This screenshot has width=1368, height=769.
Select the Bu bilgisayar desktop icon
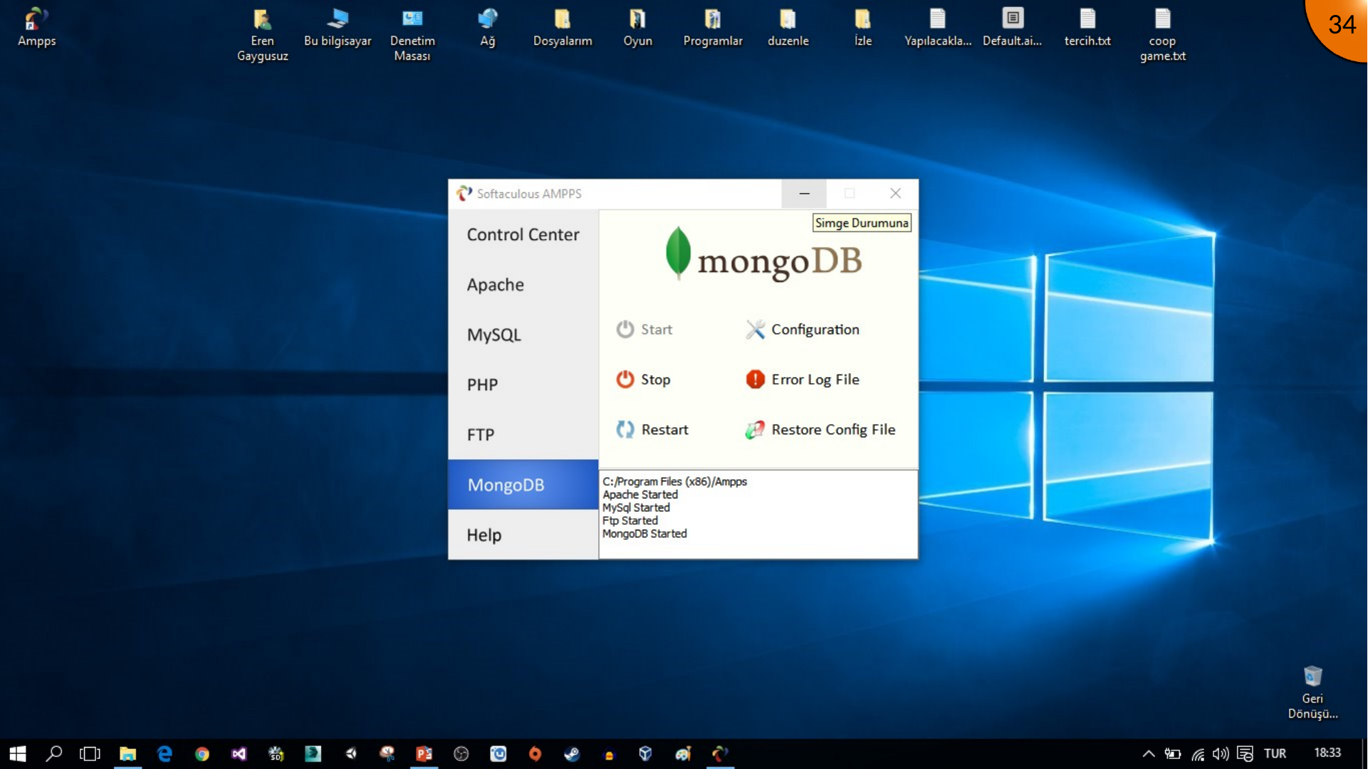coord(338,27)
